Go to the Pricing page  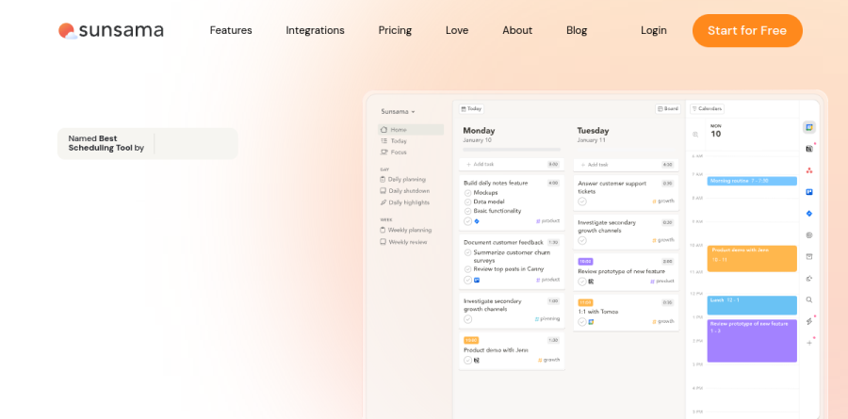click(395, 30)
